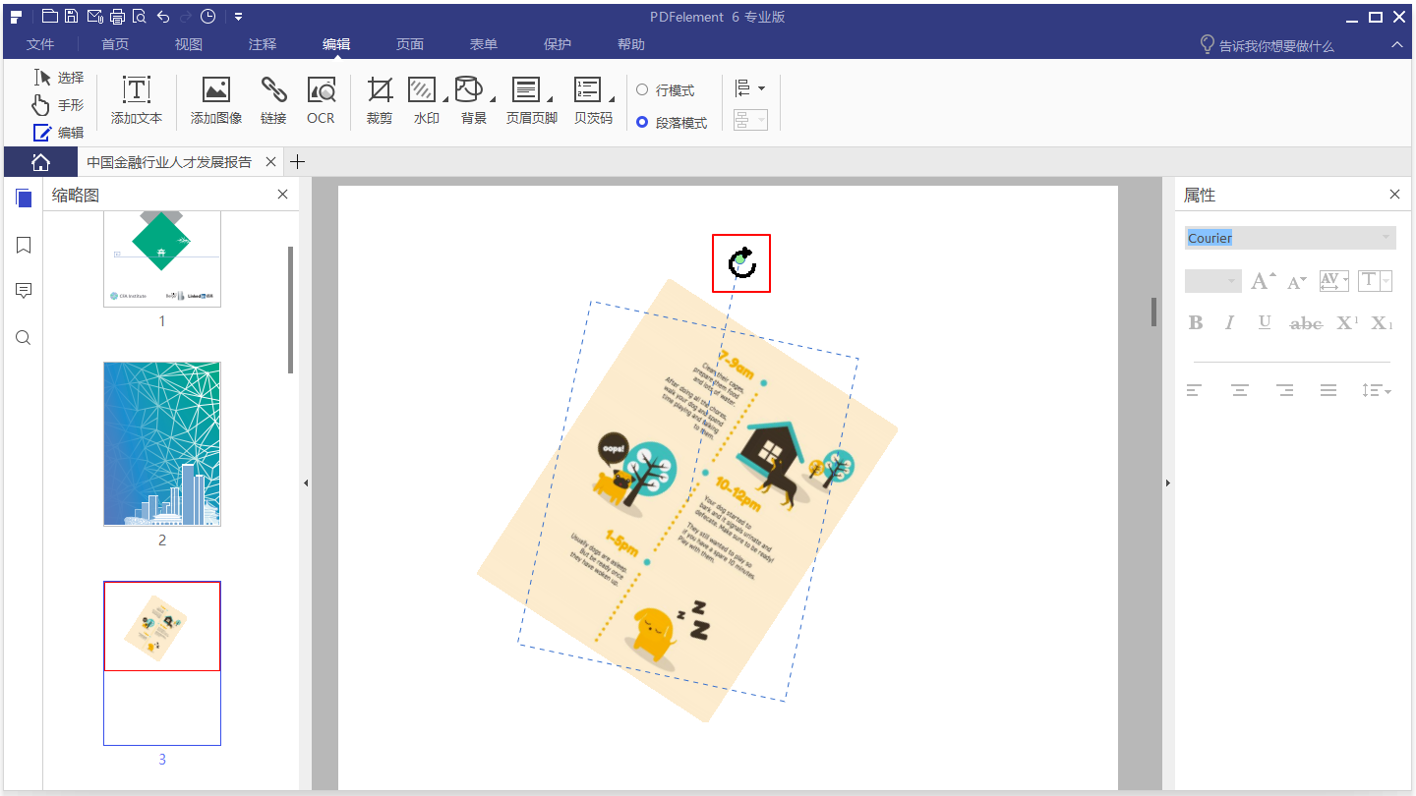Open the search panel sidebar icon
The height and width of the screenshot is (796, 1416).
[x=24, y=338]
